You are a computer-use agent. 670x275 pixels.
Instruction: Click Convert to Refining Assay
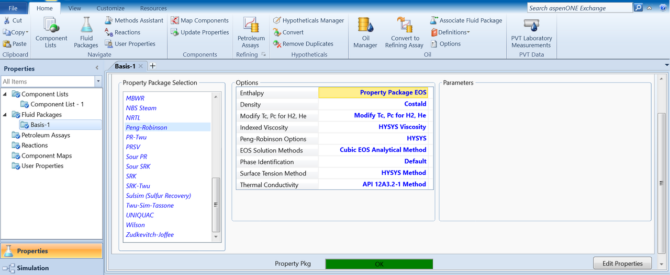(405, 32)
